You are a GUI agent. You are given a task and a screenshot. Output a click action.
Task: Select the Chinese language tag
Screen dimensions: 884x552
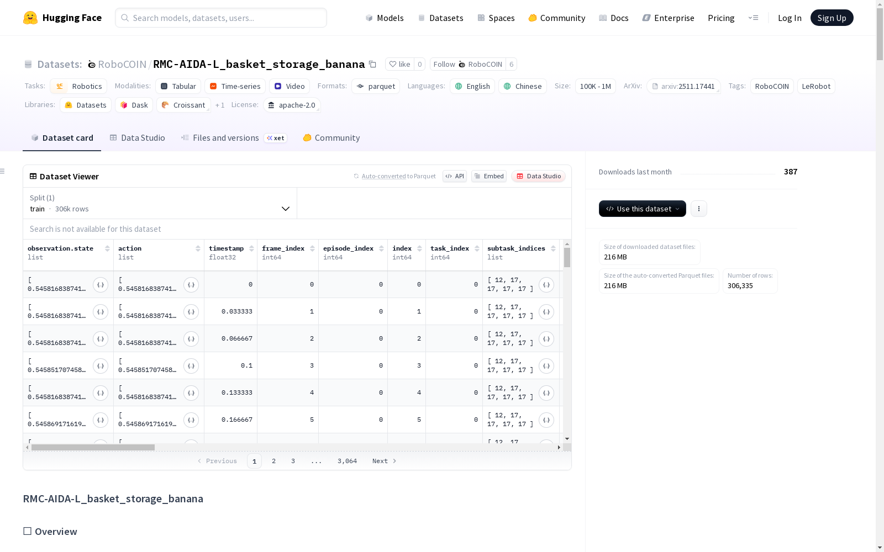[523, 86]
